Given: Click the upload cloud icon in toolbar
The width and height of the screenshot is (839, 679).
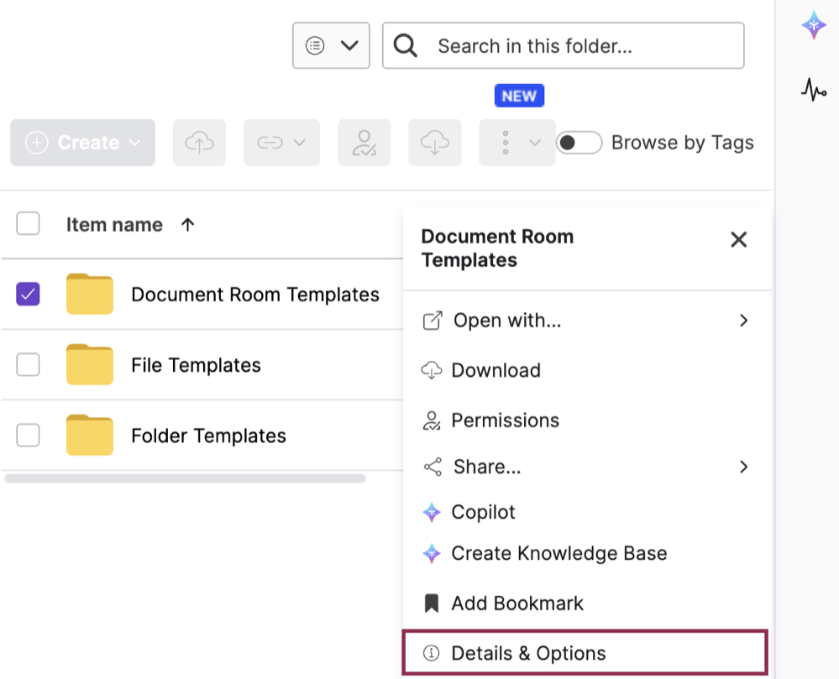Looking at the screenshot, I should point(199,143).
